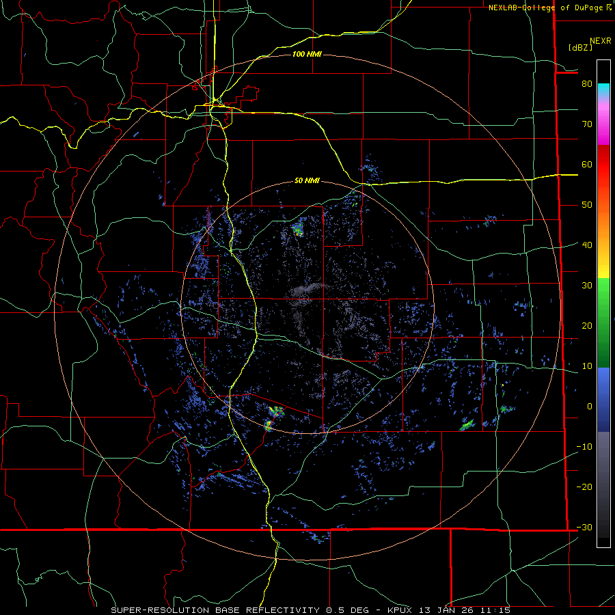Click the 10 value on the dBZ scale

587,366
